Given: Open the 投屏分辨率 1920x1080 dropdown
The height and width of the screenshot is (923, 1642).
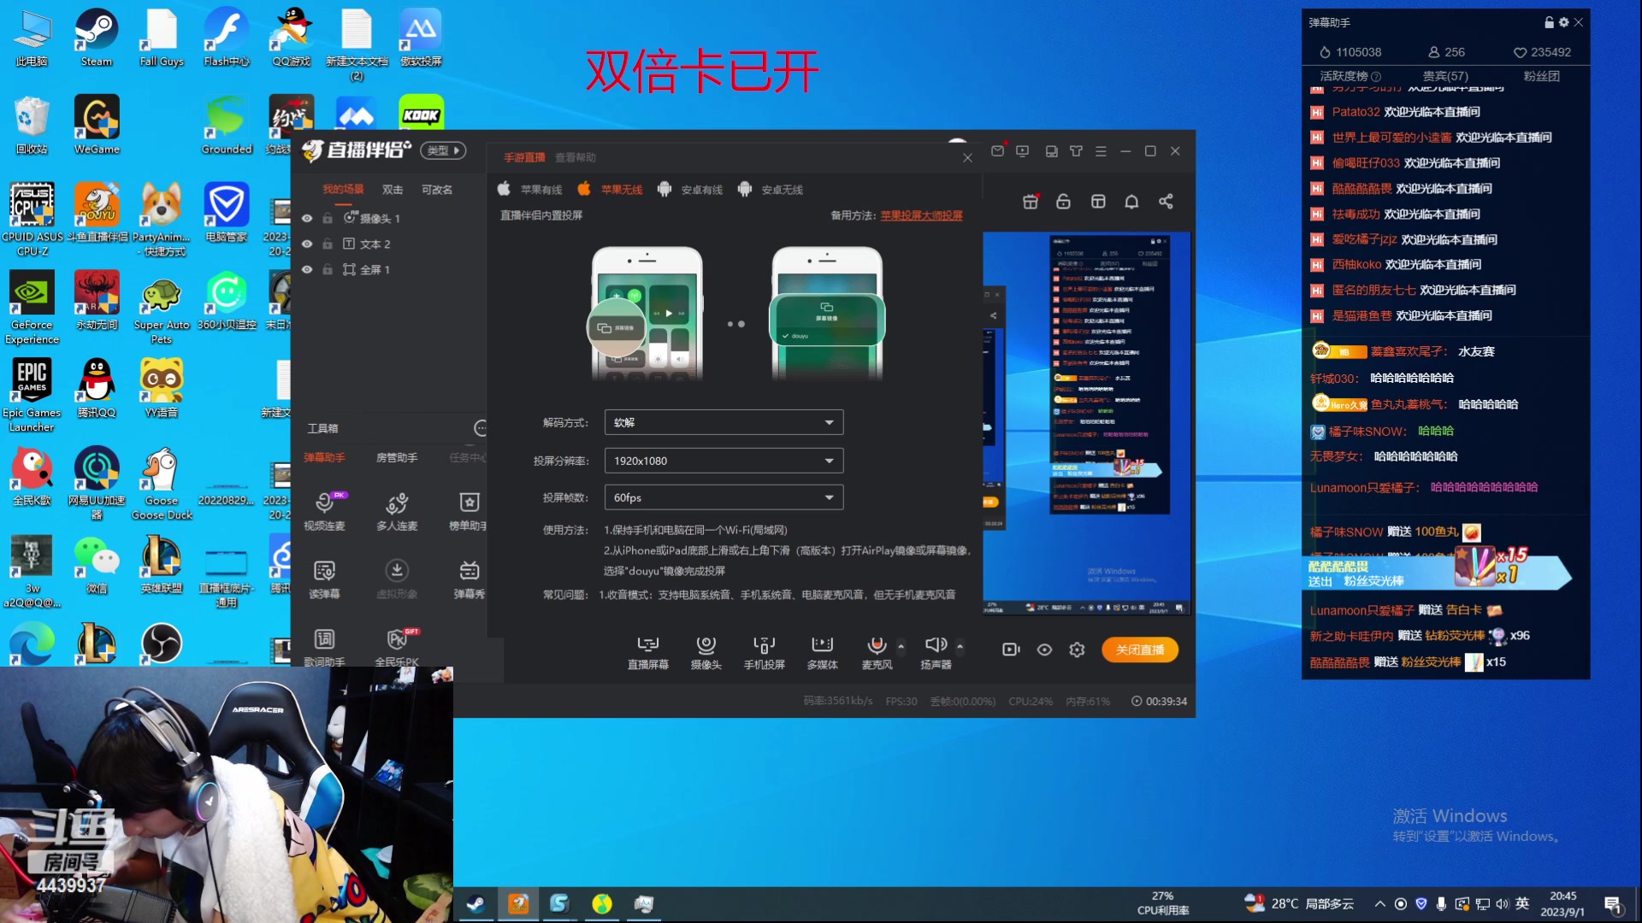Looking at the screenshot, I should [724, 461].
